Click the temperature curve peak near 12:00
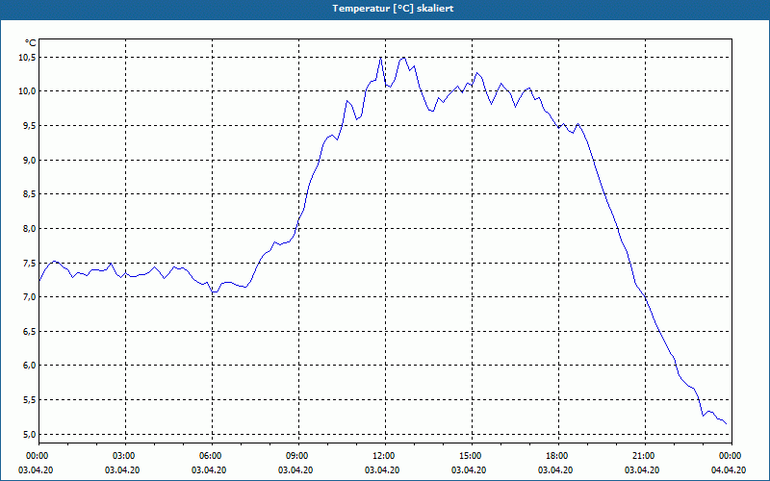 (380, 58)
